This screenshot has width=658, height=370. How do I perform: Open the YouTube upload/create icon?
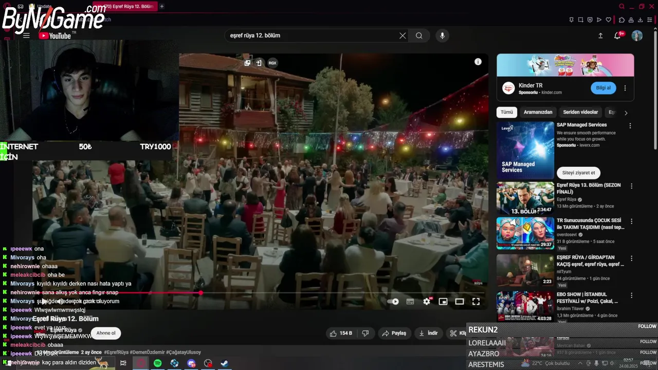coord(600,35)
